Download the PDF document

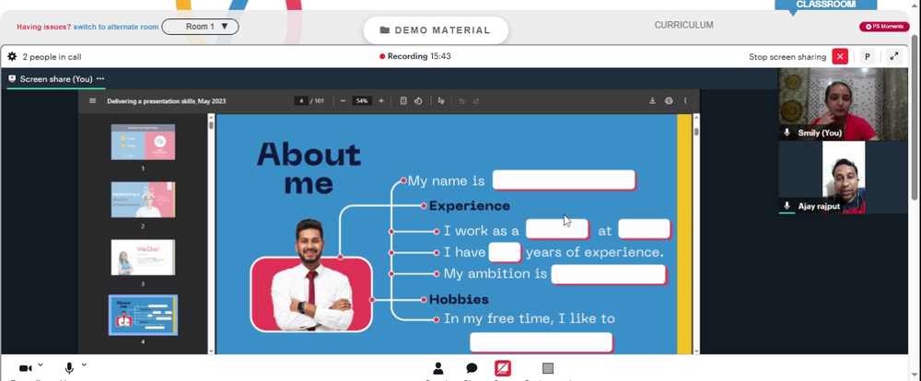tap(652, 101)
